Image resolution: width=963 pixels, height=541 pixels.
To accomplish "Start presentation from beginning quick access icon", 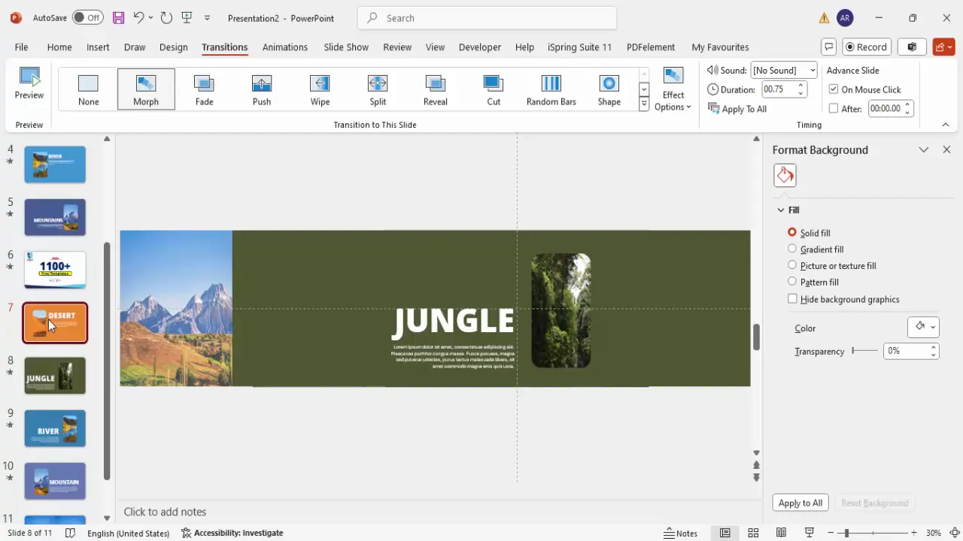I will point(187,17).
